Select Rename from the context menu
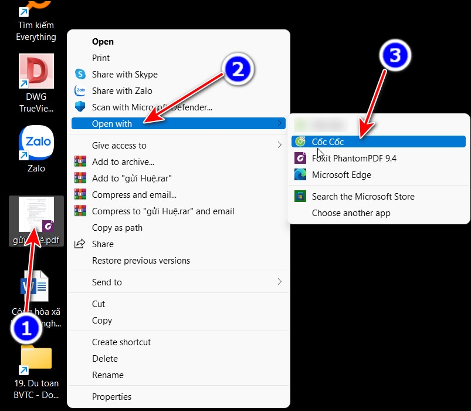Image resolution: width=471 pixels, height=411 pixels. [x=178, y=375]
